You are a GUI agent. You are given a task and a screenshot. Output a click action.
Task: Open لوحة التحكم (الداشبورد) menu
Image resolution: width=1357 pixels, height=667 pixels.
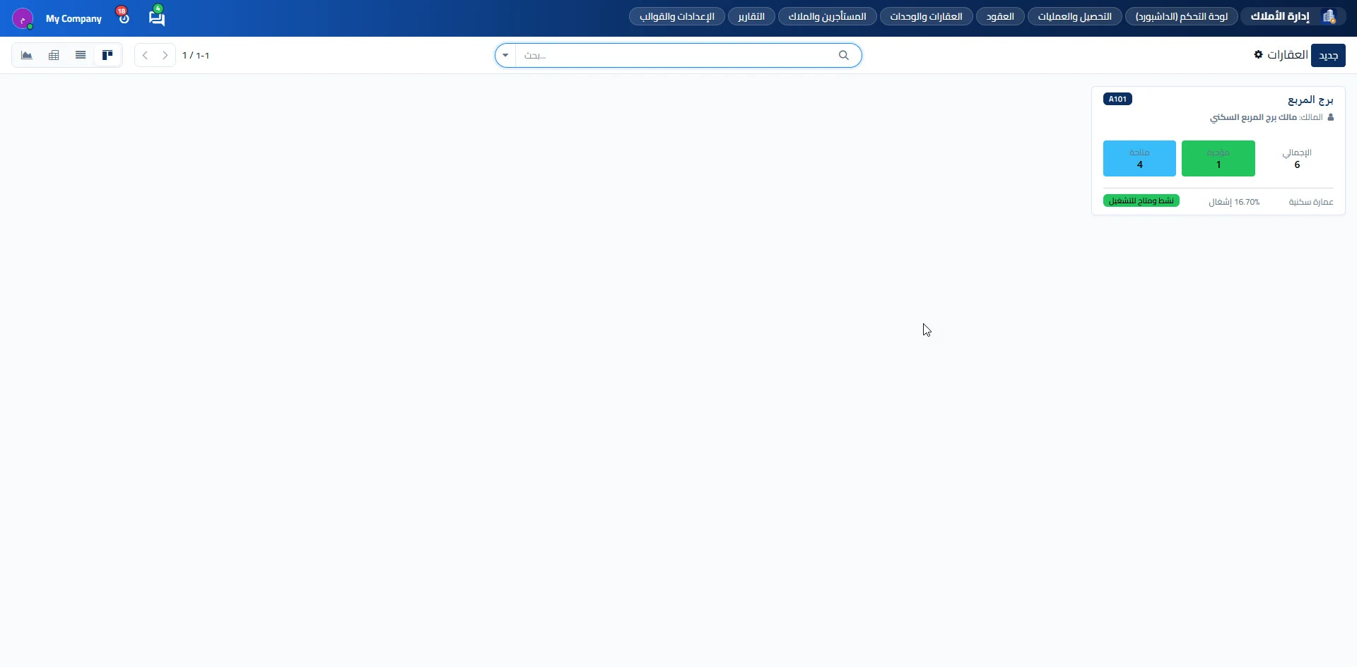click(1182, 16)
